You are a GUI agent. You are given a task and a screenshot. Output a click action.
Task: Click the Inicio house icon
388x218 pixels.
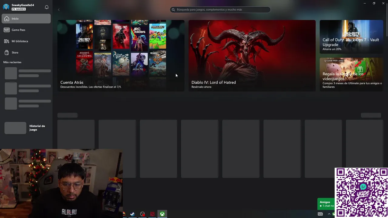pyautogui.click(x=6, y=18)
